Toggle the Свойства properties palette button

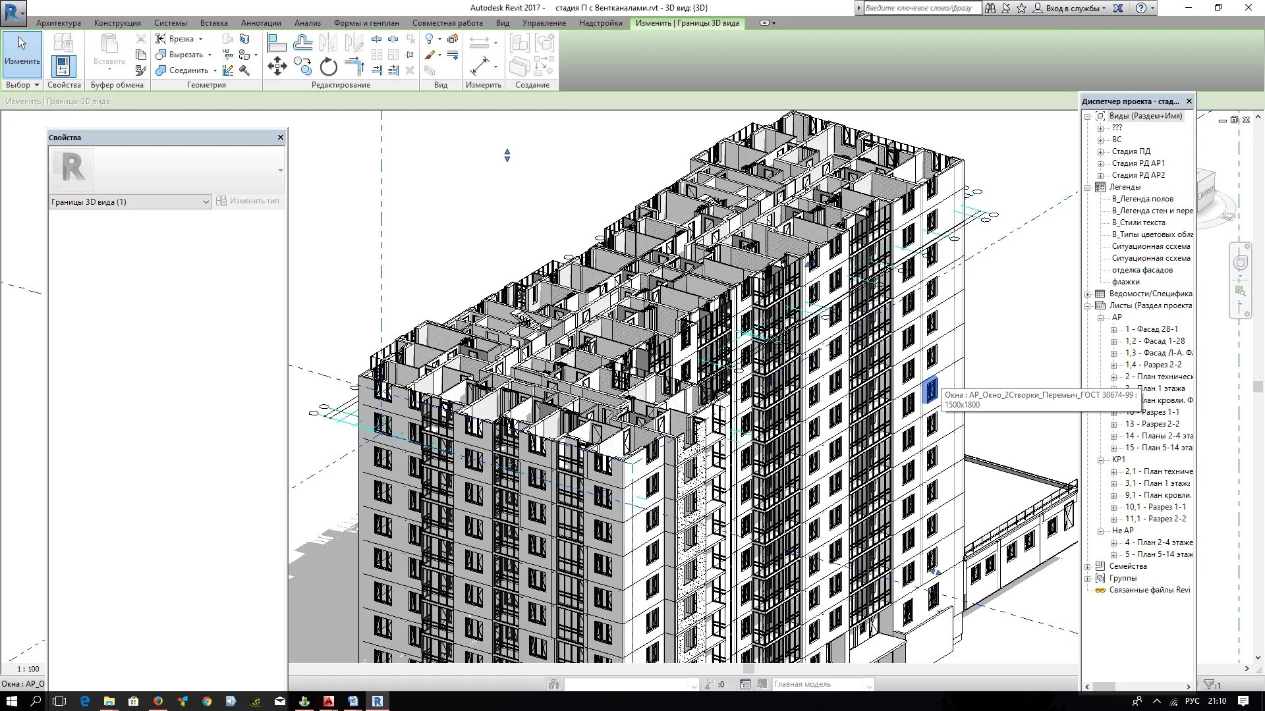tap(63, 66)
